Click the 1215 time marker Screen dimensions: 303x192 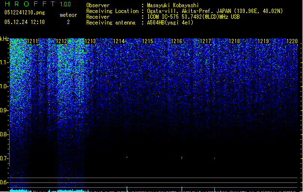click(x=147, y=41)
